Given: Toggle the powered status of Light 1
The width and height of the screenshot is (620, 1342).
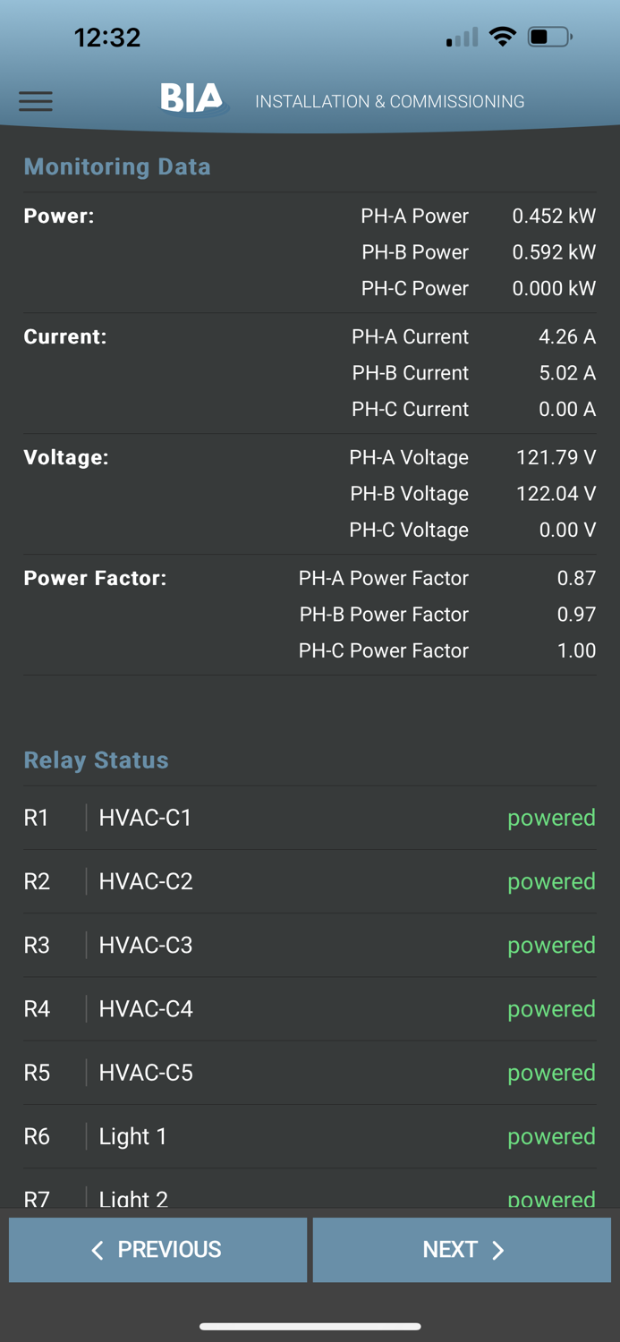Looking at the screenshot, I should pyautogui.click(x=551, y=1136).
